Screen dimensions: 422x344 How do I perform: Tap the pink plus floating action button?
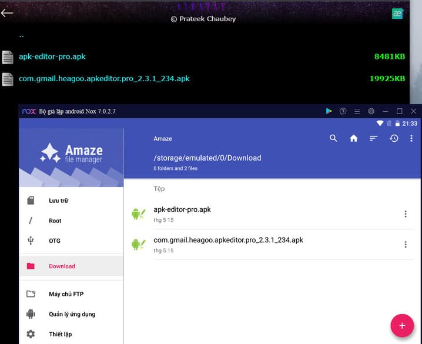pos(402,326)
